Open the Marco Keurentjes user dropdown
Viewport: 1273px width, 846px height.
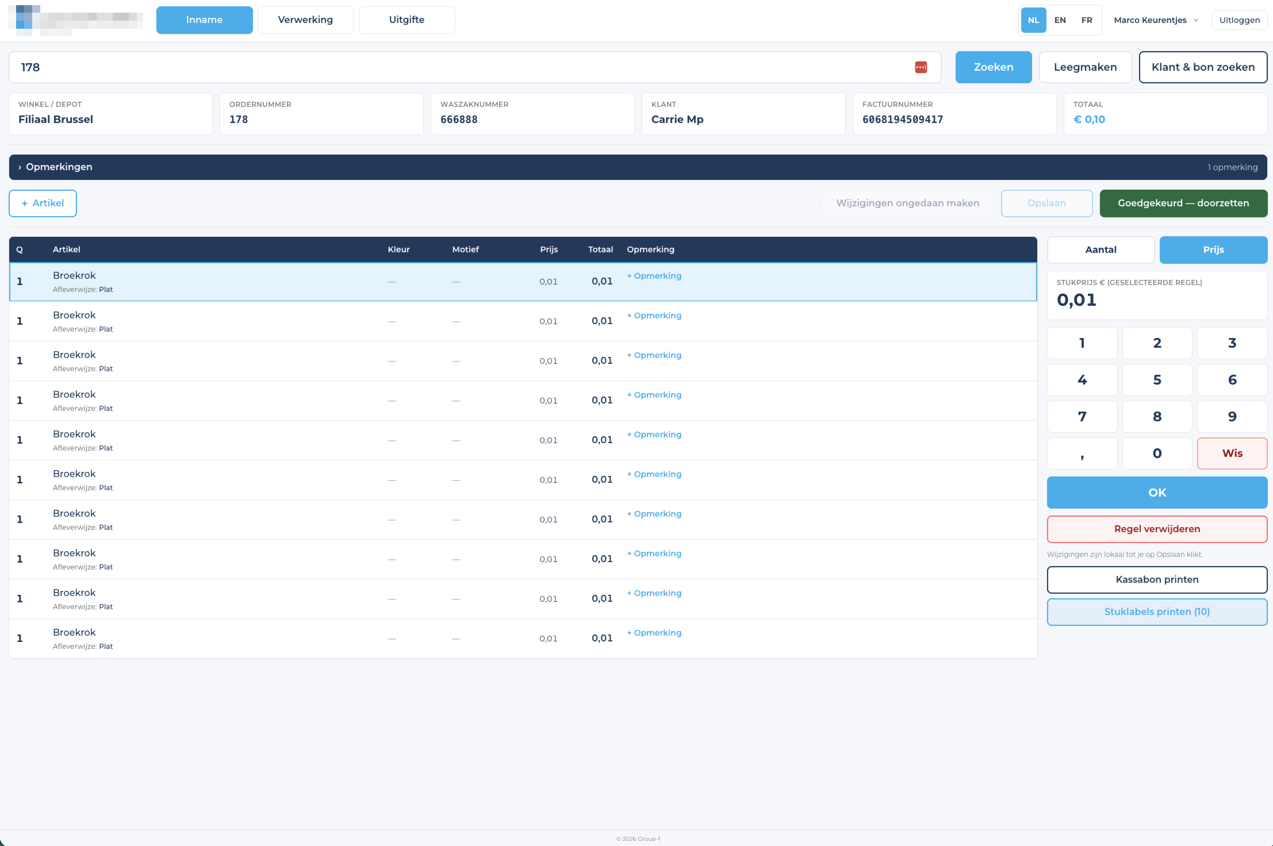[x=1156, y=20]
